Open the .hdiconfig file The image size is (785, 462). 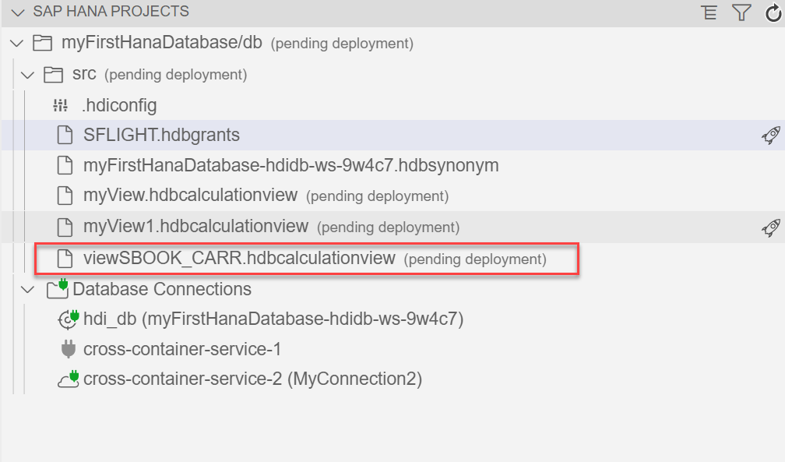[x=119, y=105]
